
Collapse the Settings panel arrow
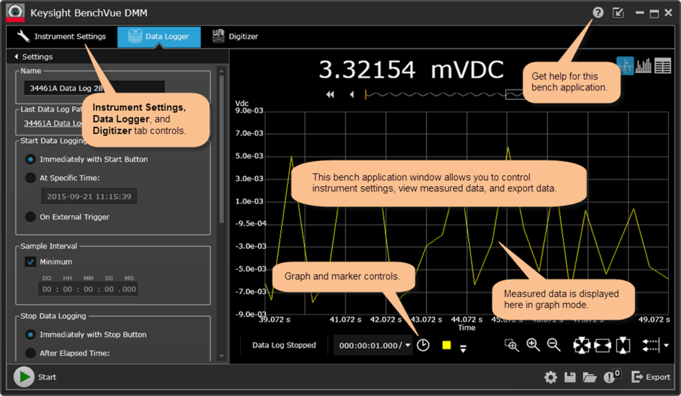point(16,57)
